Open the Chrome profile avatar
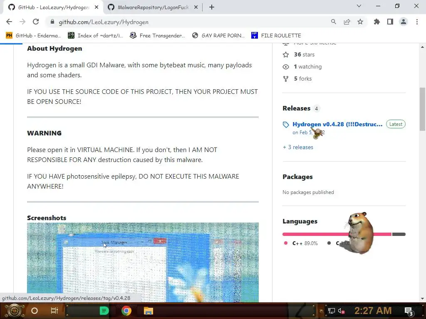The height and width of the screenshot is (319, 426). (404, 22)
